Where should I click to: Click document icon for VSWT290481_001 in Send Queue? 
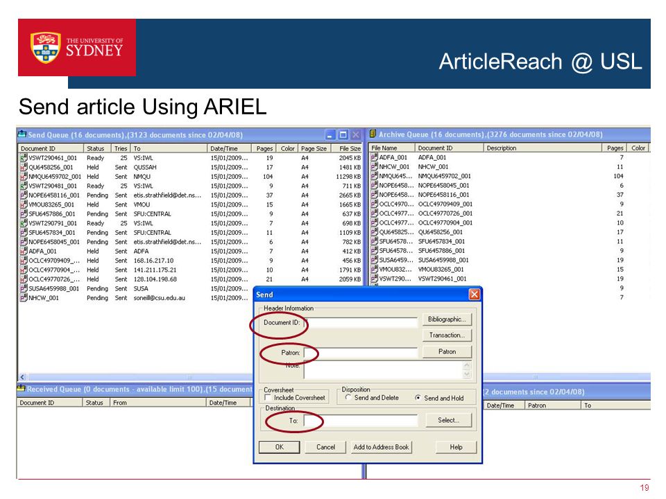pos(24,186)
